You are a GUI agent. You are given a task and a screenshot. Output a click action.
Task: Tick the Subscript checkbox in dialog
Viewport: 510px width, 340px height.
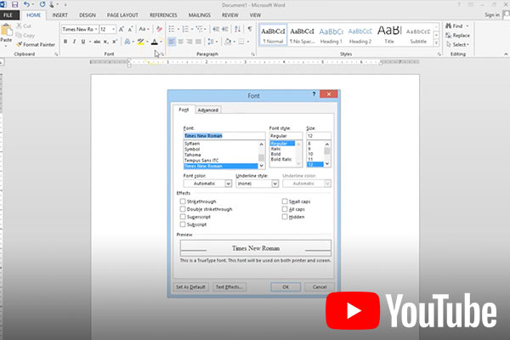click(183, 224)
